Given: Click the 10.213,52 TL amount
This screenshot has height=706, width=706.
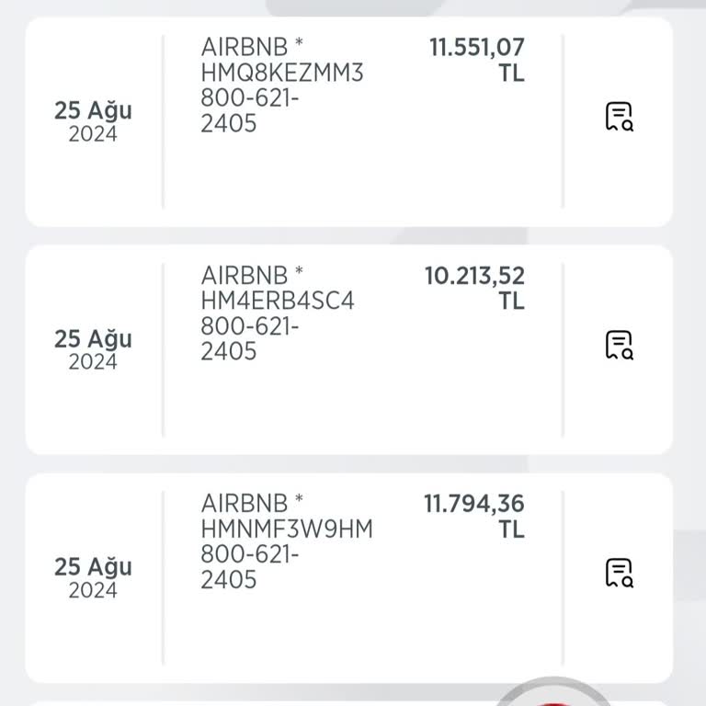Looking at the screenshot, I should (474, 288).
